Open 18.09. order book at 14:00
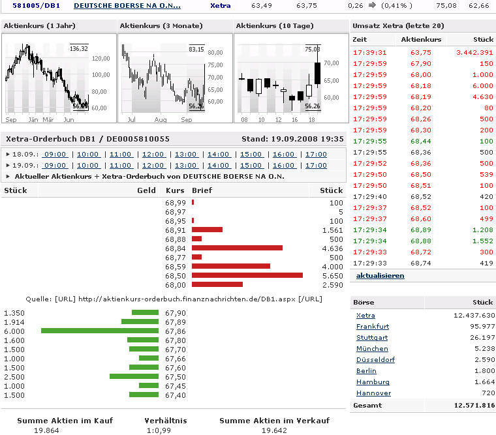 pyautogui.click(x=219, y=155)
